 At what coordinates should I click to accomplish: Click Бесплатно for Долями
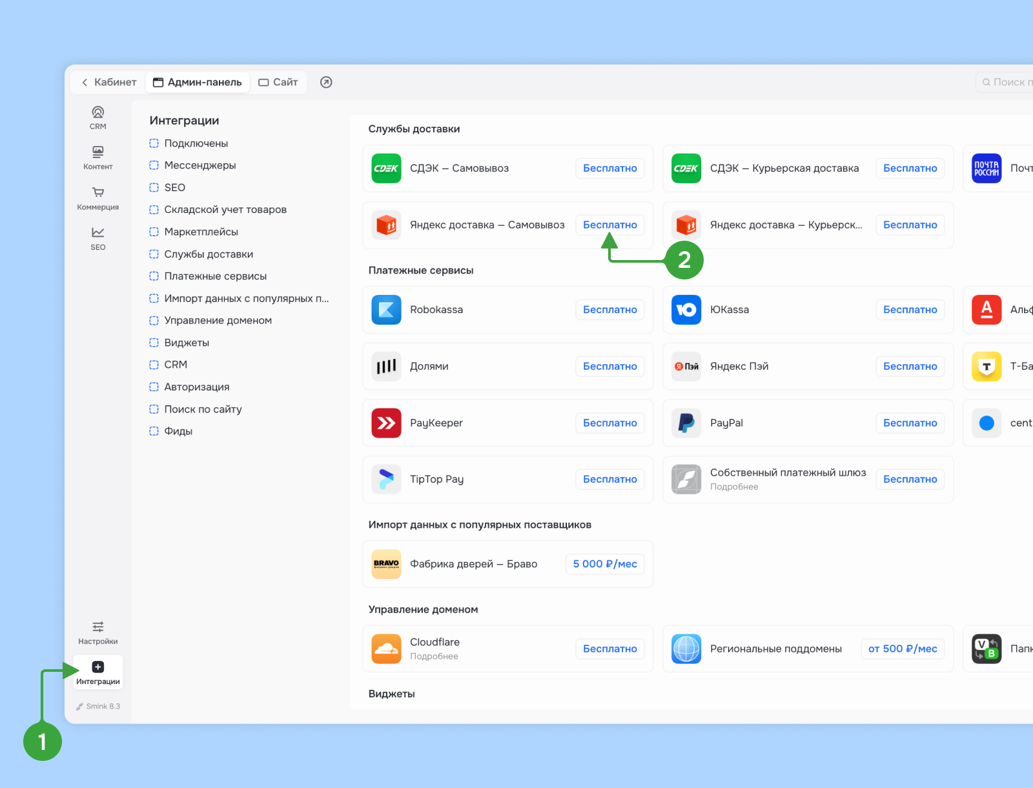click(x=610, y=367)
